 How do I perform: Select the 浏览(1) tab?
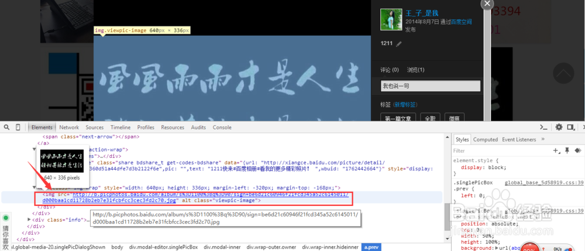click(415, 70)
